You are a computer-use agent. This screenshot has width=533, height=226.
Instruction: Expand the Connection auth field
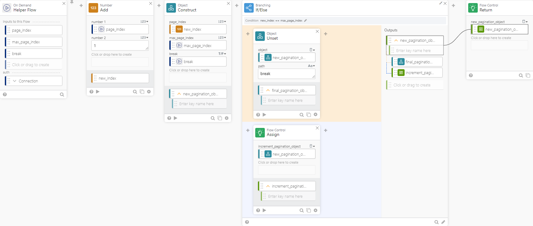15,81
